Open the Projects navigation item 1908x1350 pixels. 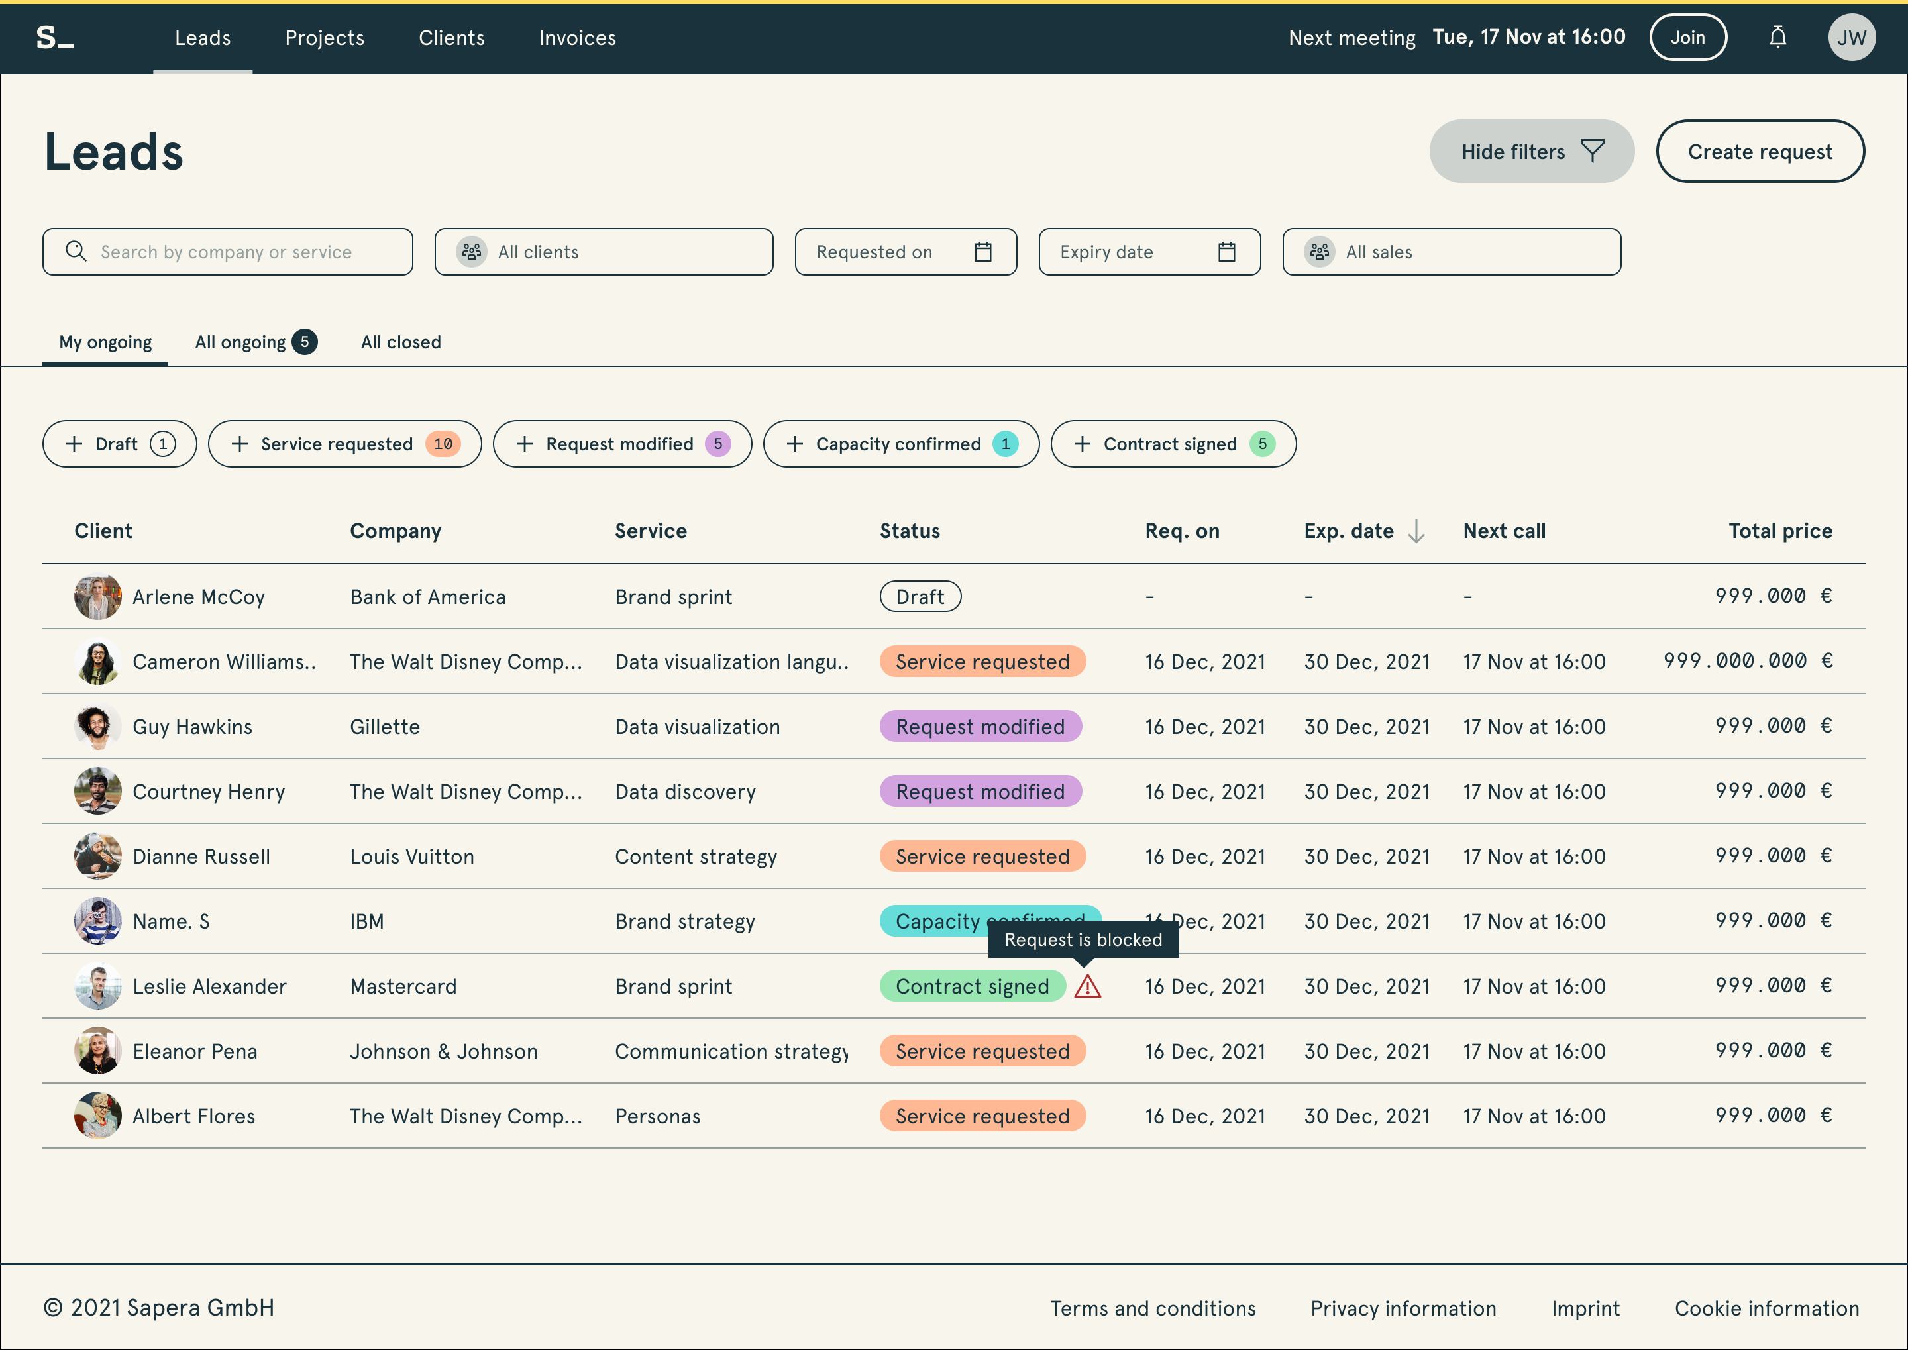pos(324,38)
